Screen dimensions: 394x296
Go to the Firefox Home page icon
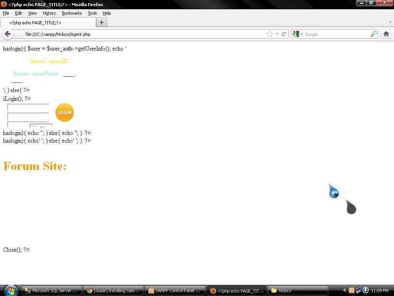[386, 34]
